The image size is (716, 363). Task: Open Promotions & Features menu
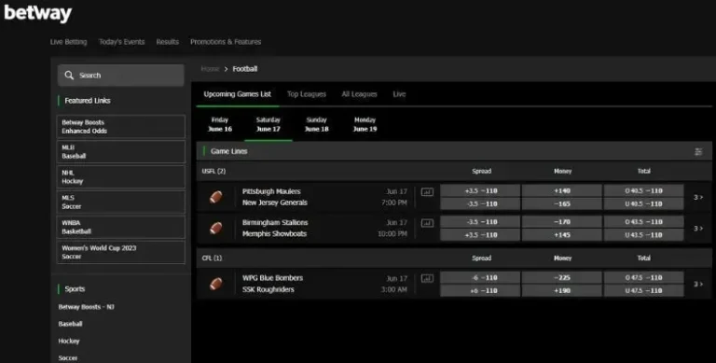click(226, 42)
